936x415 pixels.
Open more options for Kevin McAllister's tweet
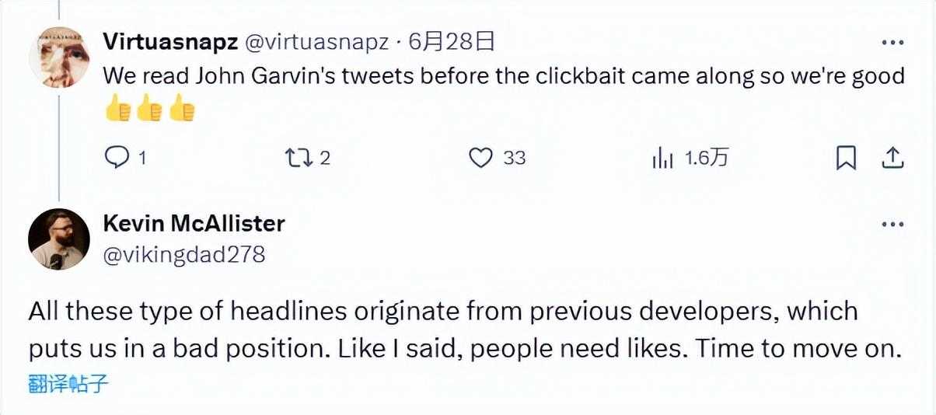point(891,225)
